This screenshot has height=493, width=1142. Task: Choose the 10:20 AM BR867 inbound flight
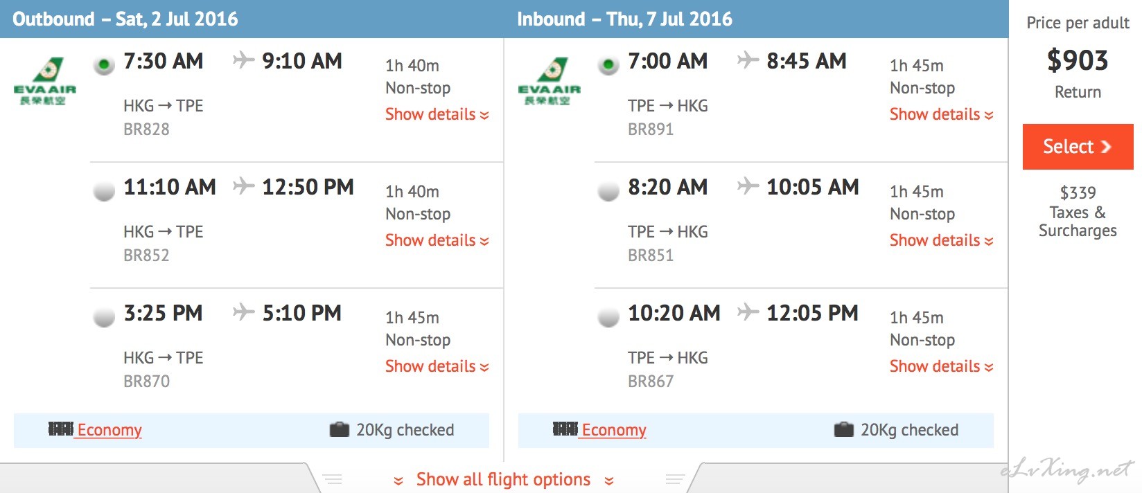tap(608, 316)
